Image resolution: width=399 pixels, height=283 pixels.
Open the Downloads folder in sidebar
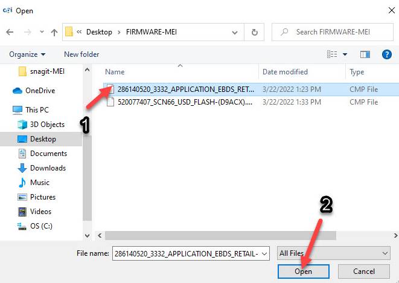coord(48,168)
